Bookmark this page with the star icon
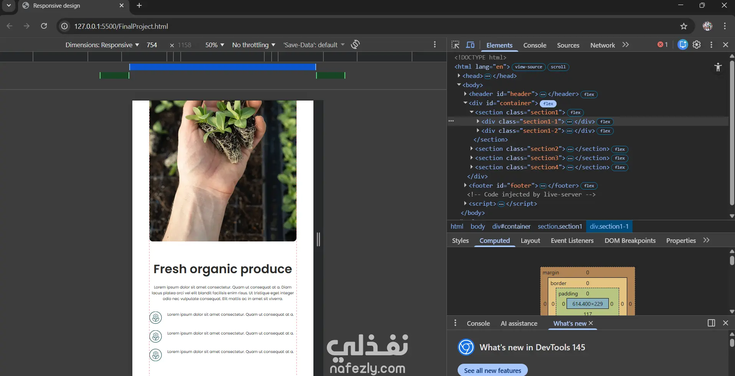The width and height of the screenshot is (735, 376). pyautogui.click(x=684, y=26)
